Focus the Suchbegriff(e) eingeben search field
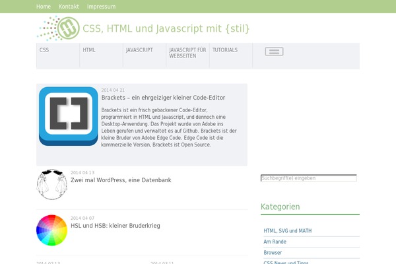This screenshot has height=264, width=396. click(309, 178)
